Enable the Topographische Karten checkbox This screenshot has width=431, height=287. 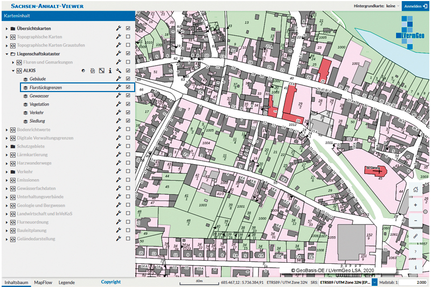point(128,37)
